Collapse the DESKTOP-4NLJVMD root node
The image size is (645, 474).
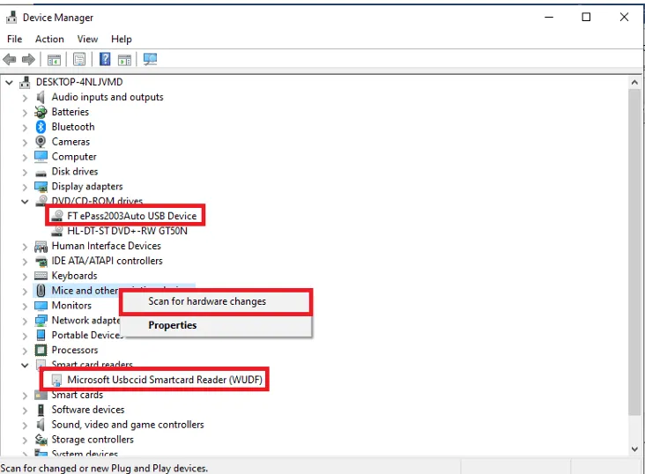9,82
